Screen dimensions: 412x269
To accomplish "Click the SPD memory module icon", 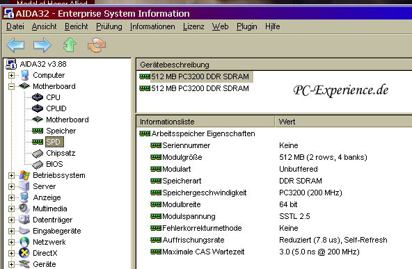I will click(x=38, y=142).
